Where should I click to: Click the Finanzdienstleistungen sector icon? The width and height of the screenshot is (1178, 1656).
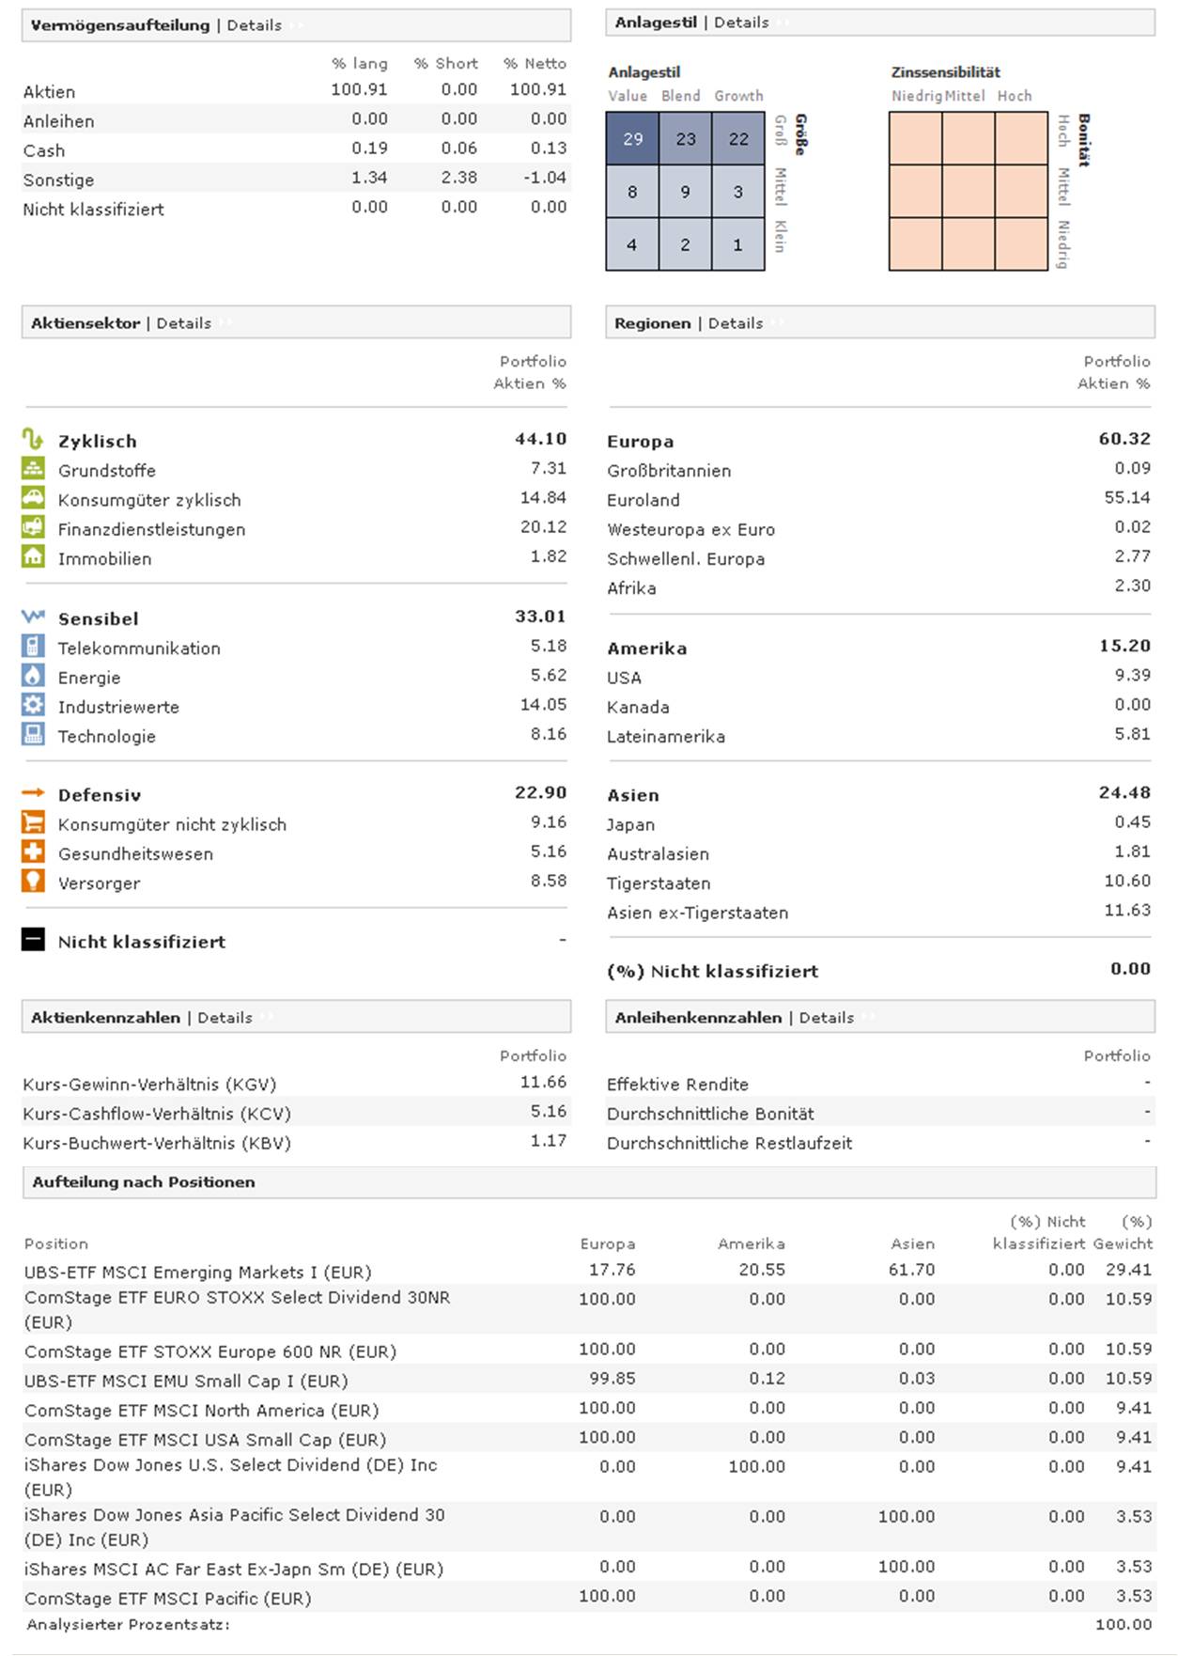point(33,527)
